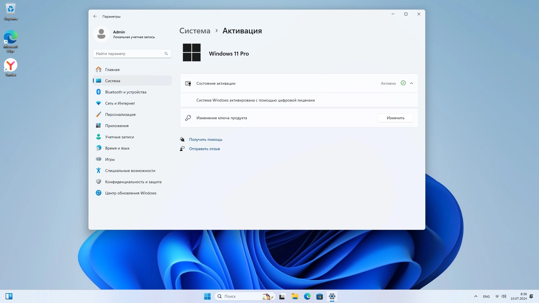Show hidden system tray icons
This screenshot has width=539, height=303.
pos(476,296)
